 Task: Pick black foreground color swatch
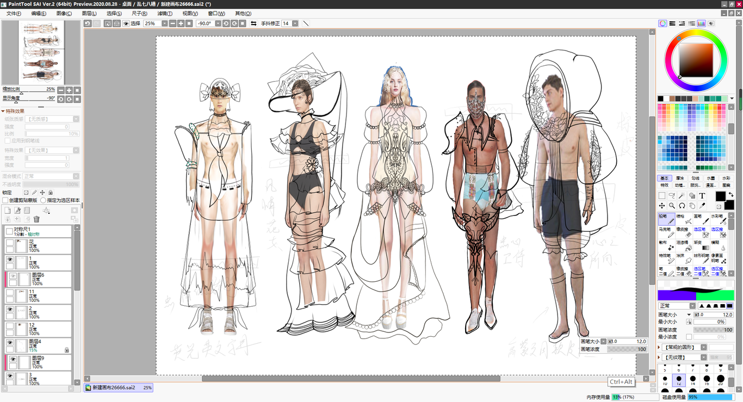pyautogui.click(x=720, y=196)
